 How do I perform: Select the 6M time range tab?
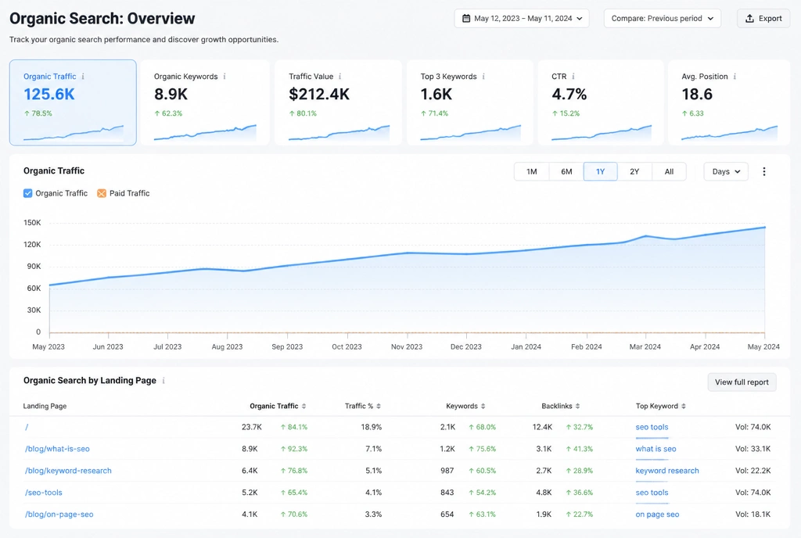566,171
